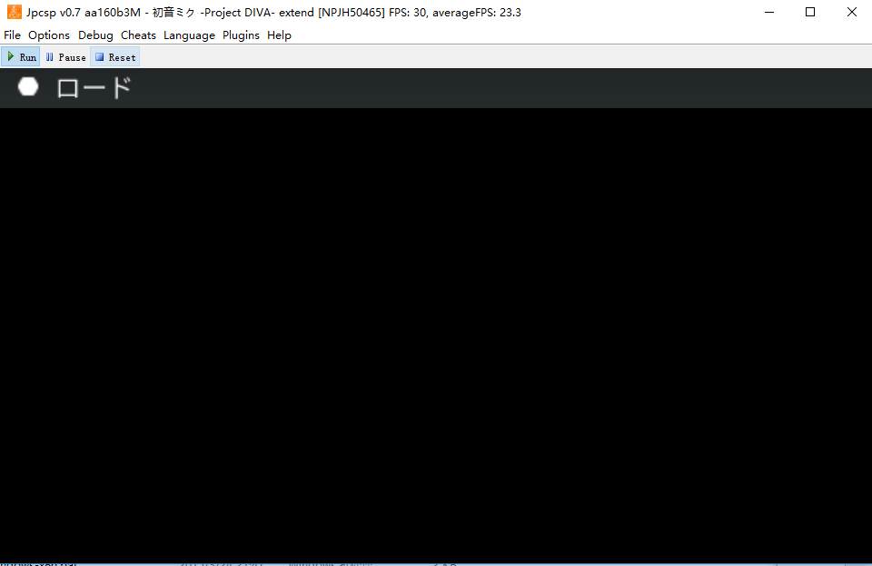This screenshot has height=566, width=872.
Task: Click the white circle icon beside ロード
Action: [x=28, y=86]
